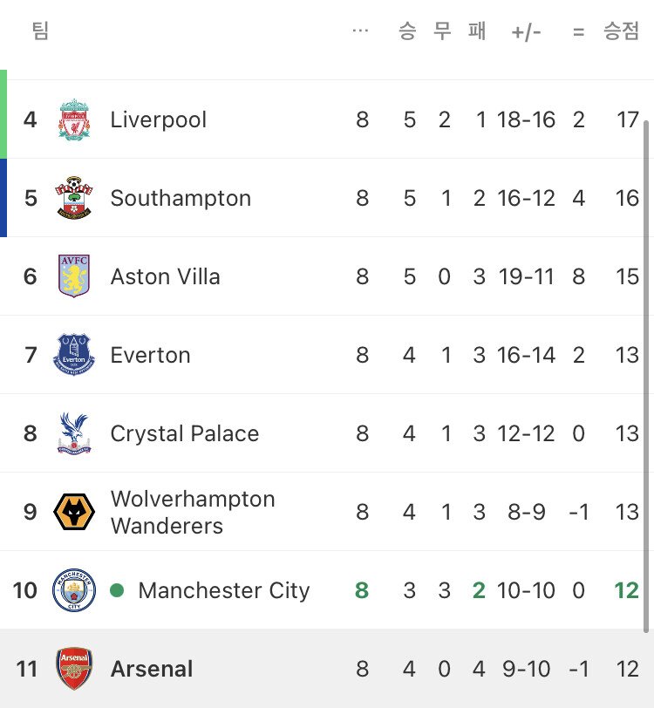Select the highlighted Arsenal team name

152,669
